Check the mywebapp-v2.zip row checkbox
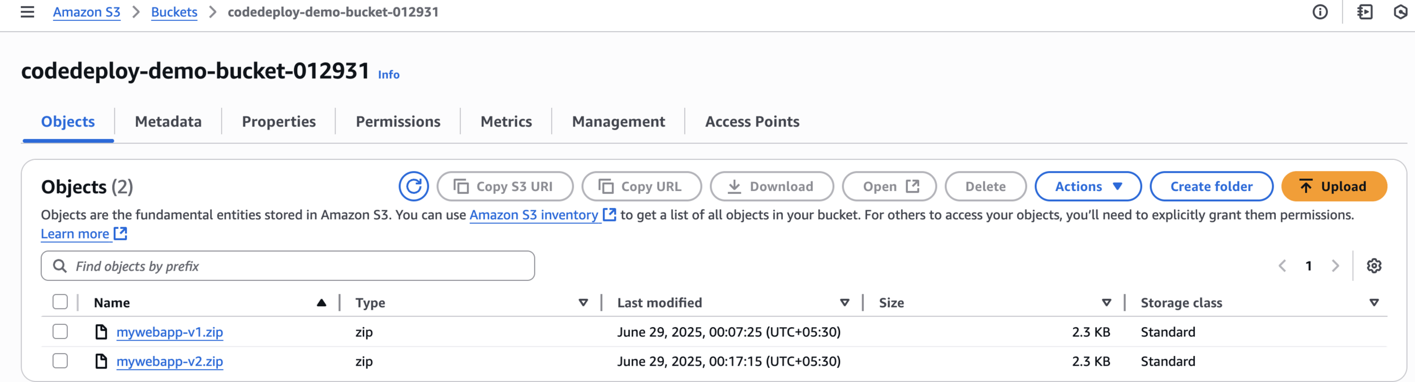The width and height of the screenshot is (1415, 382). [x=60, y=361]
